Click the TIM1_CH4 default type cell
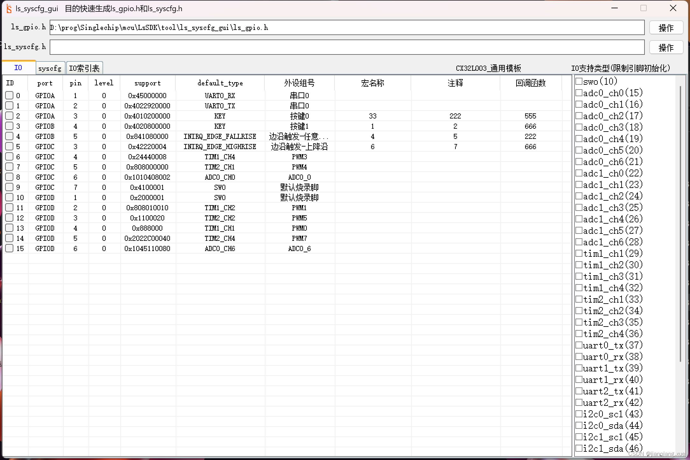Viewport: 690px width, 460px height. [220, 157]
